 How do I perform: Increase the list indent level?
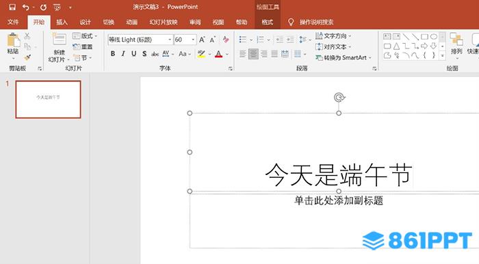point(290,40)
